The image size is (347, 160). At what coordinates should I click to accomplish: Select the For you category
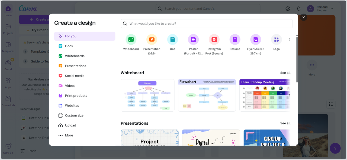[85, 36]
